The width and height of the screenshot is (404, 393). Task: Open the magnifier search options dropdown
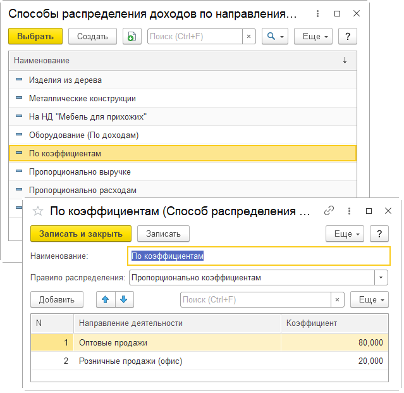tap(275, 36)
